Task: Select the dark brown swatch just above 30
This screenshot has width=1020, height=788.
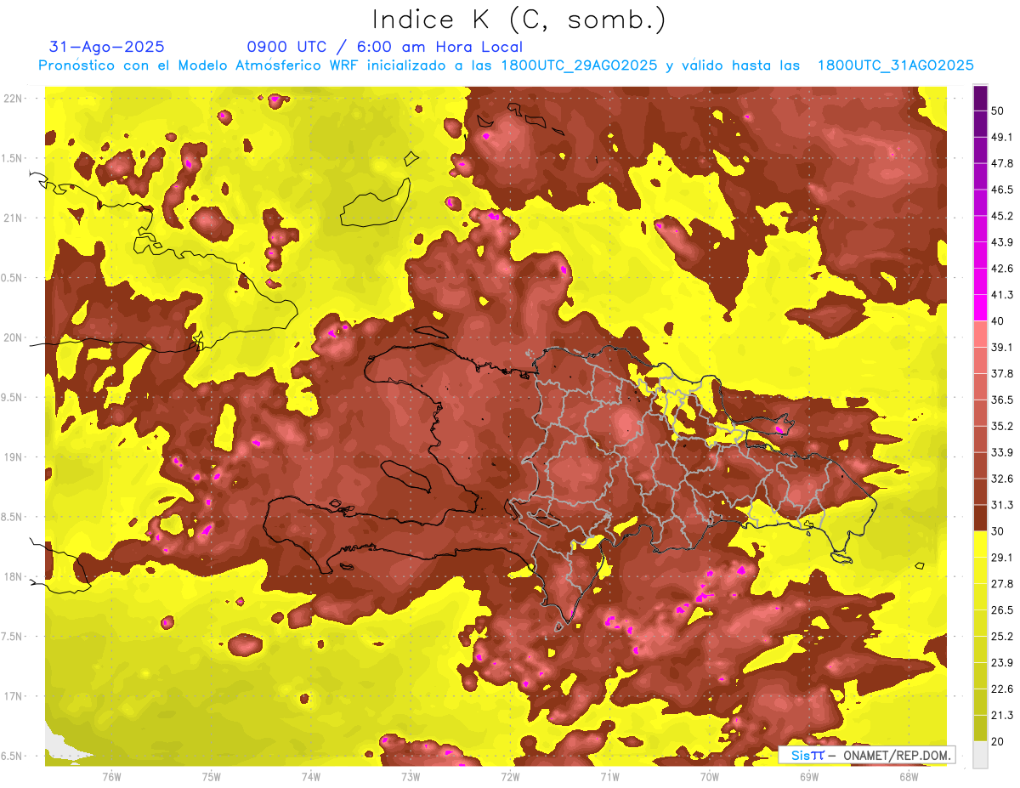Action: [x=980, y=518]
